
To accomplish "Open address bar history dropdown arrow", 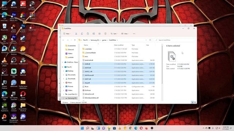I will click(146, 40).
